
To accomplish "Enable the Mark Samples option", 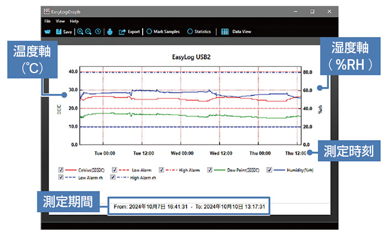I will pyautogui.click(x=163, y=32).
